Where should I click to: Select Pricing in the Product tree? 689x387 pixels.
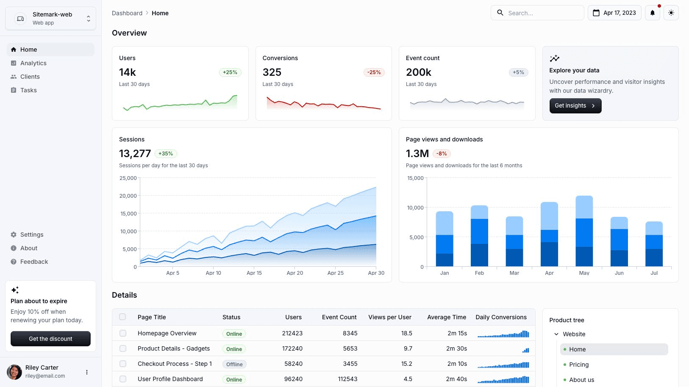point(578,364)
